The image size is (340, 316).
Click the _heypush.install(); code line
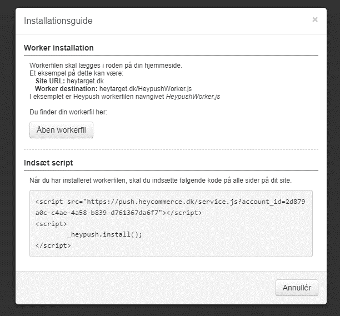pyautogui.click(x=105, y=234)
